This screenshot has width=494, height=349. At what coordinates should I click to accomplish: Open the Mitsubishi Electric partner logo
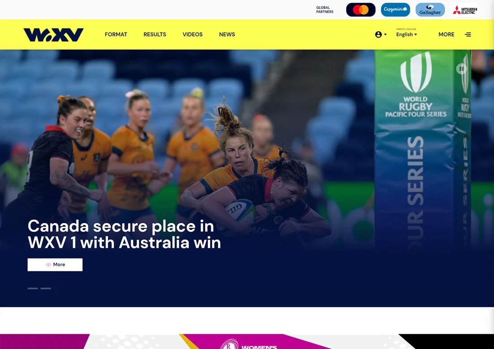tap(465, 10)
